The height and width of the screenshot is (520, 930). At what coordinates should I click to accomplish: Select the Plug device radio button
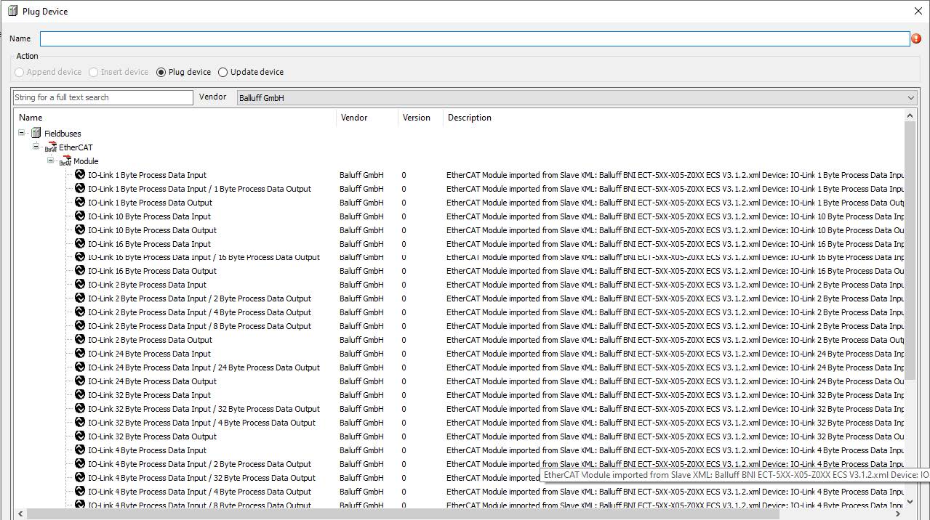point(161,72)
